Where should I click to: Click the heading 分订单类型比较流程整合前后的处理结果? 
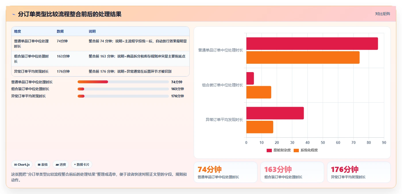[x=70, y=14]
